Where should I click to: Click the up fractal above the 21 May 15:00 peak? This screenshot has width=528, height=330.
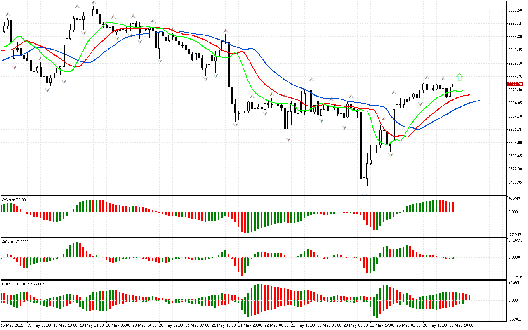click(226, 31)
